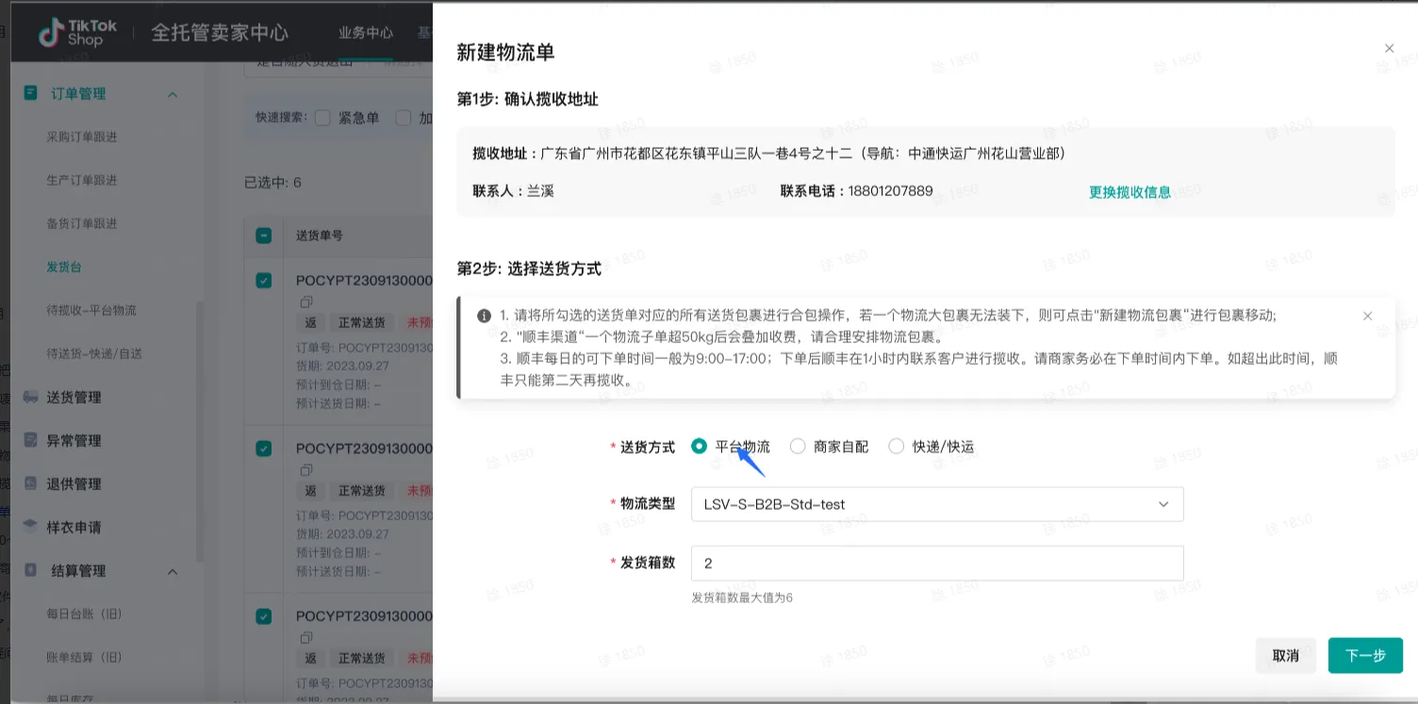Click the 发货箱数最大值为6 hint text
Screen dimensions: 1418x704
coord(742,598)
